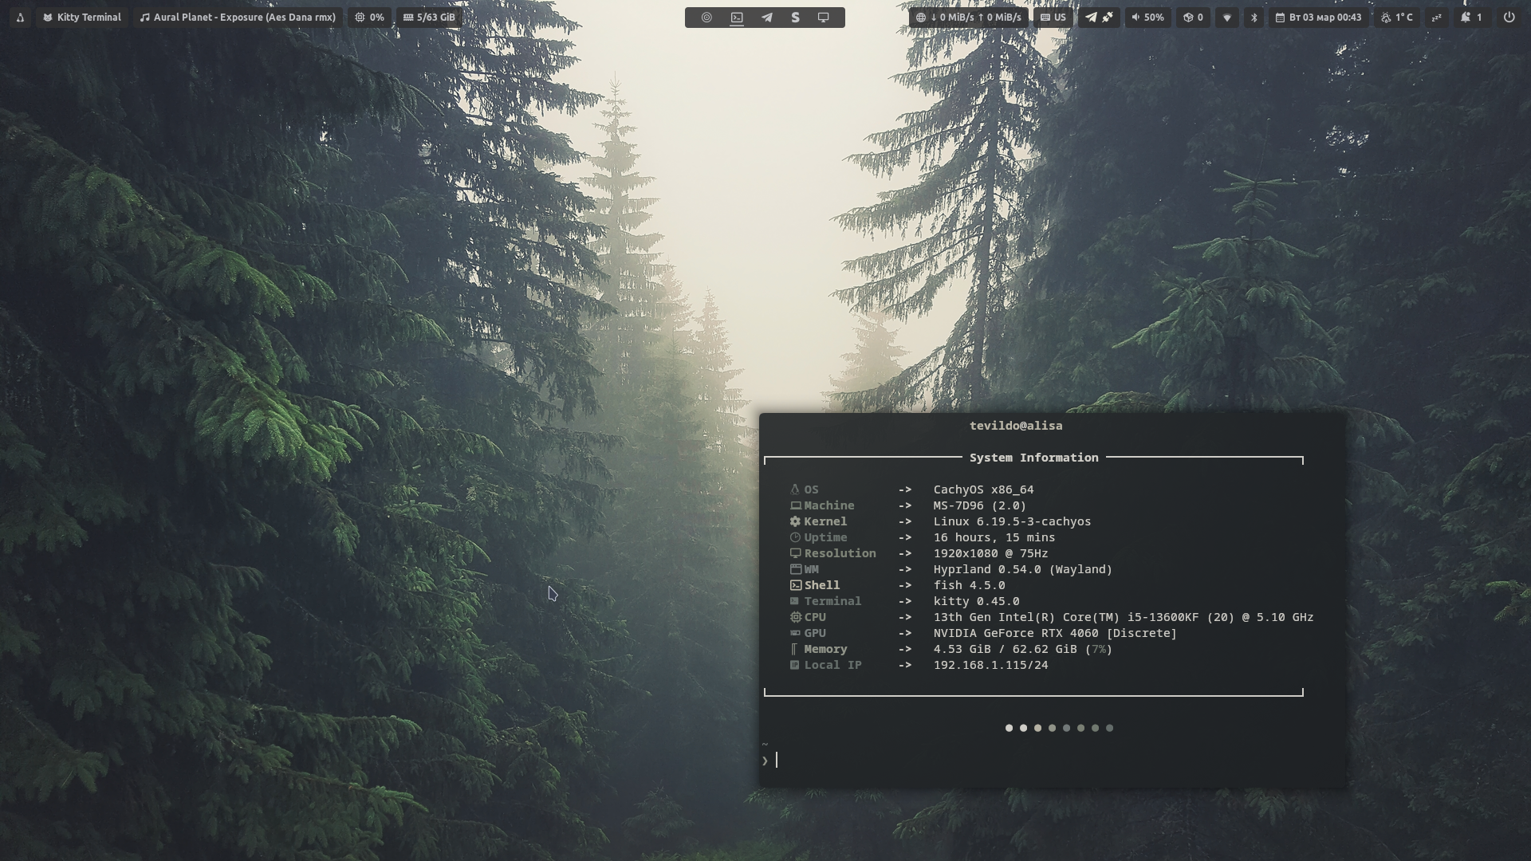Open calendar from the date and time
This screenshot has width=1531, height=861.
1318,18
